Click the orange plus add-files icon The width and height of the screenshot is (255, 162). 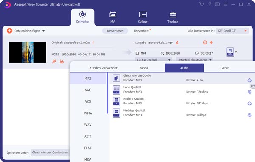coord(10,31)
